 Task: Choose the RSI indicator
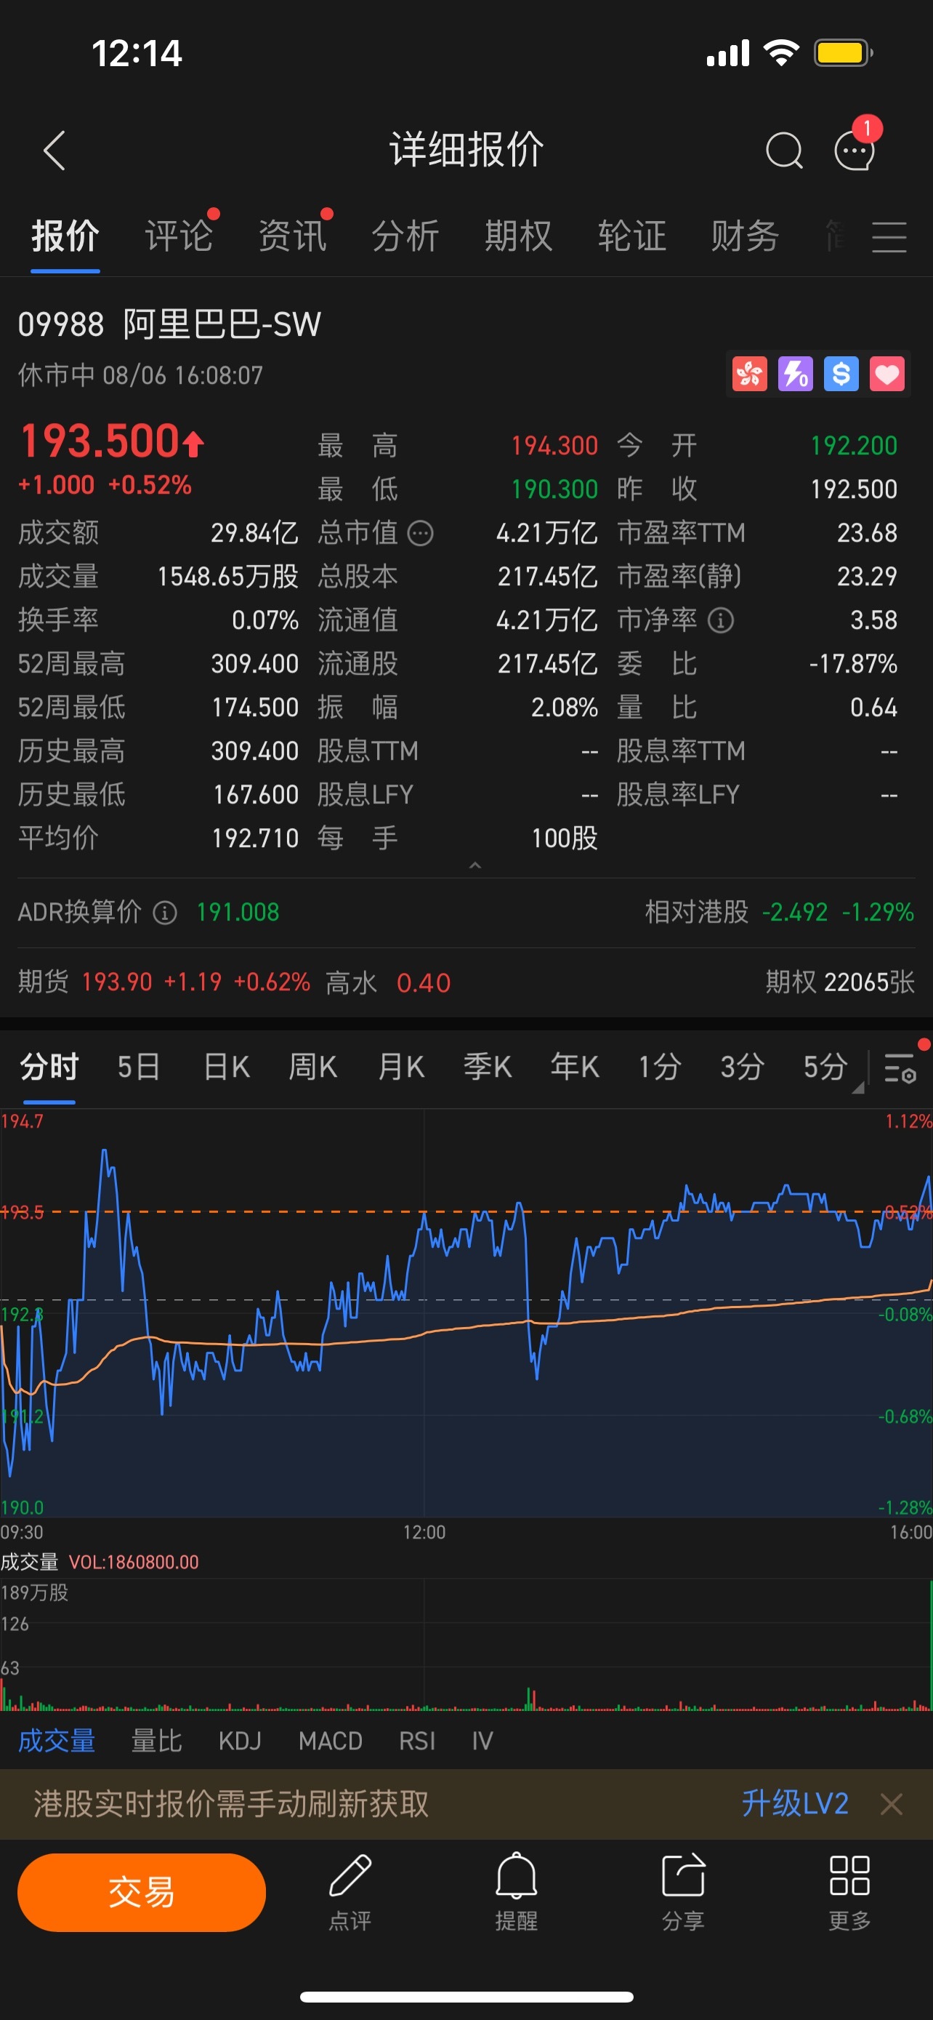pyautogui.click(x=417, y=1741)
